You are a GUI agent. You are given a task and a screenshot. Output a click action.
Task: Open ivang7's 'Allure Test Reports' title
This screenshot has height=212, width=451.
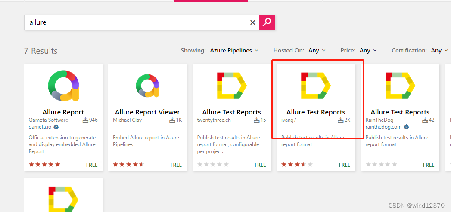(x=316, y=112)
